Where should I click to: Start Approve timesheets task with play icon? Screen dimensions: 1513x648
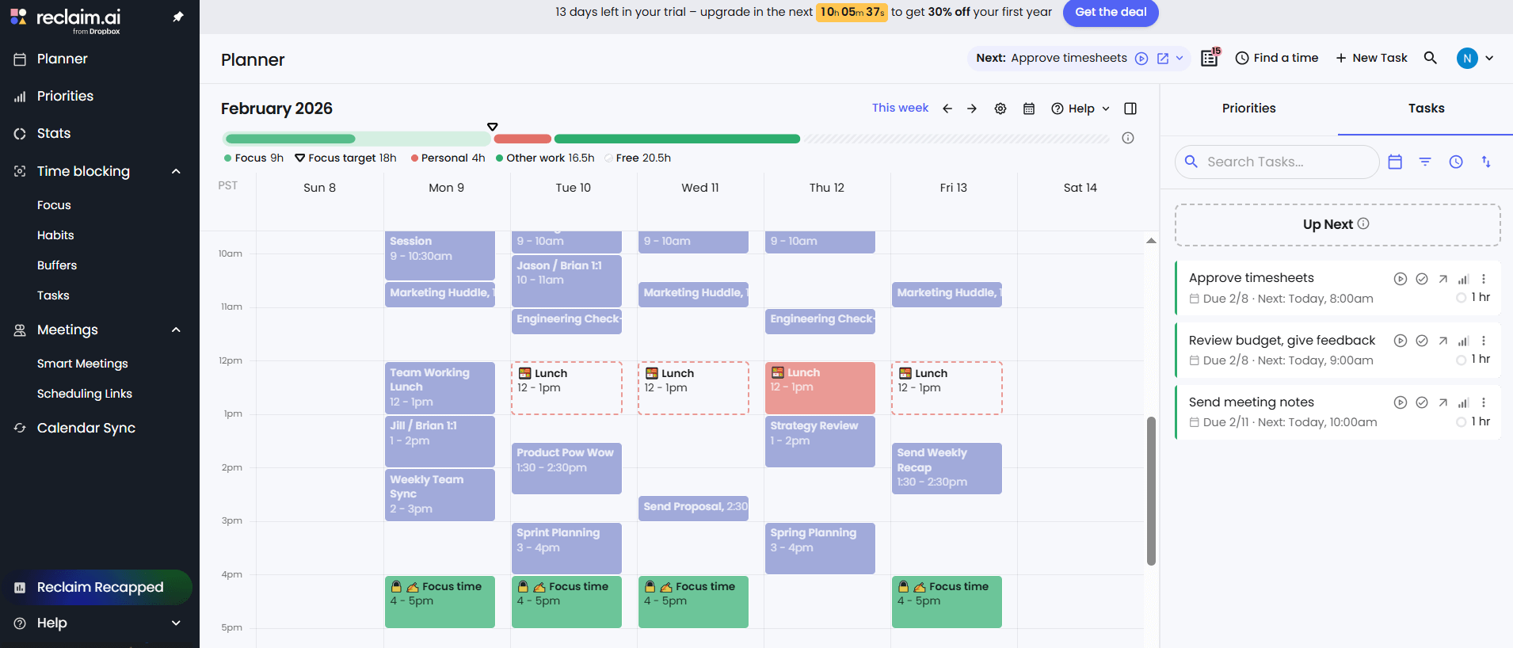point(1400,279)
